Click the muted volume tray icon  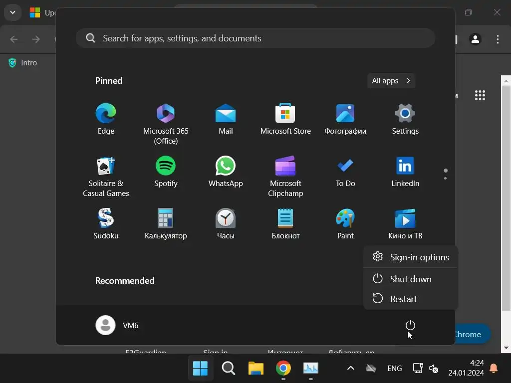(434, 369)
